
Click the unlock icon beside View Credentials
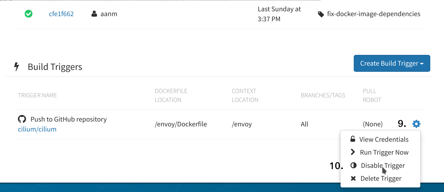point(353,139)
